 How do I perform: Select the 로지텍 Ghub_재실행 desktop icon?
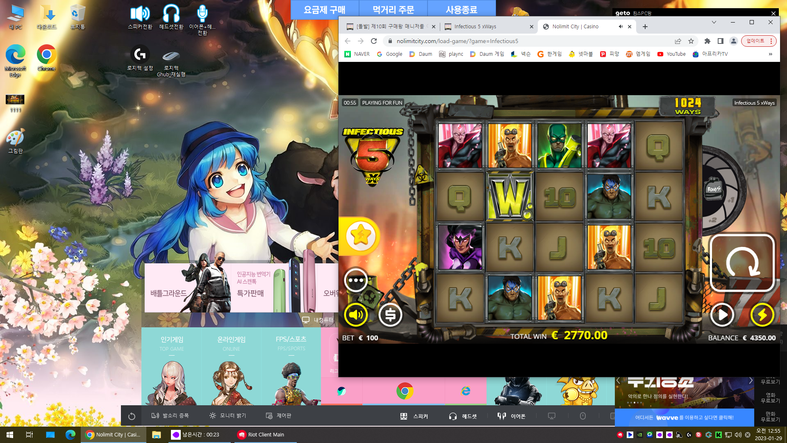click(171, 62)
